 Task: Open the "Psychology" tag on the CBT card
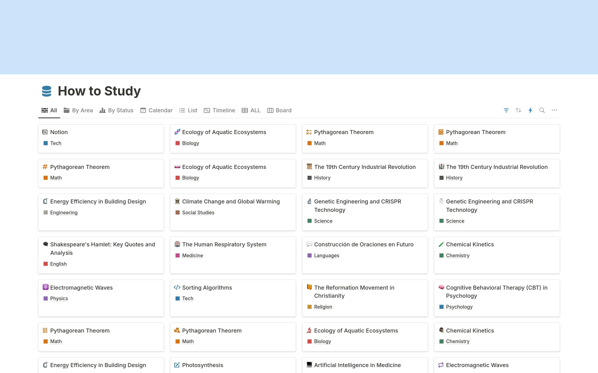(459, 307)
